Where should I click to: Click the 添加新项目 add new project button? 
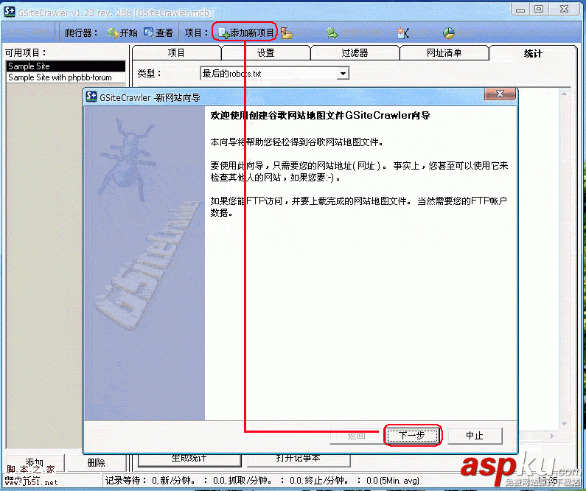[x=245, y=33]
